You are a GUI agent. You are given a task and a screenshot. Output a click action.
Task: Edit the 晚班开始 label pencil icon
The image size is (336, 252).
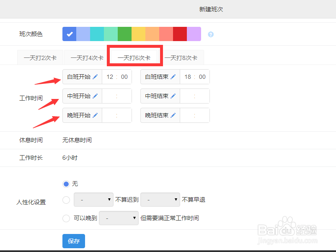[x=95, y=115]
